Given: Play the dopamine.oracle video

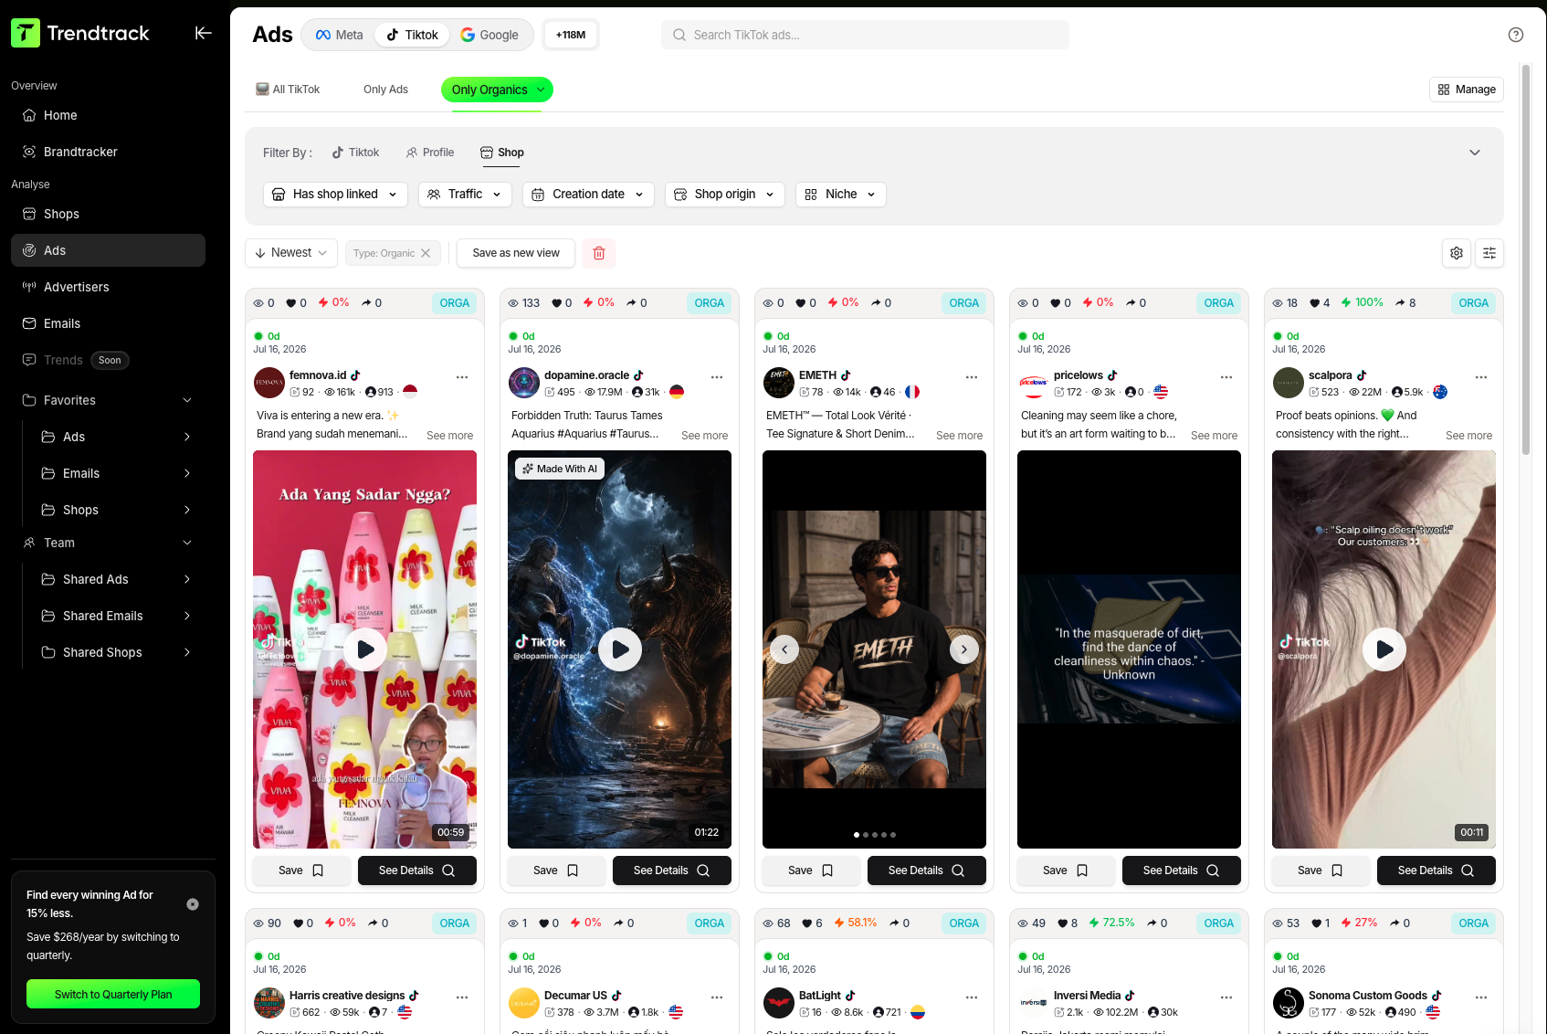Looking at the screenshot, I should pyautogui.click(x=620, y=649).
